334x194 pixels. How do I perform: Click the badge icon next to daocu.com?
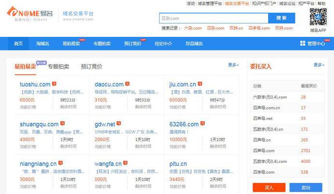[127, 84]
